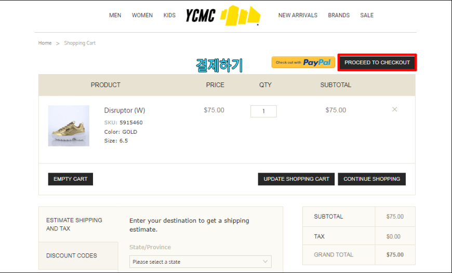
Task: Remove Disruptor (W) item with X icon
Action: tap(395, 109)
